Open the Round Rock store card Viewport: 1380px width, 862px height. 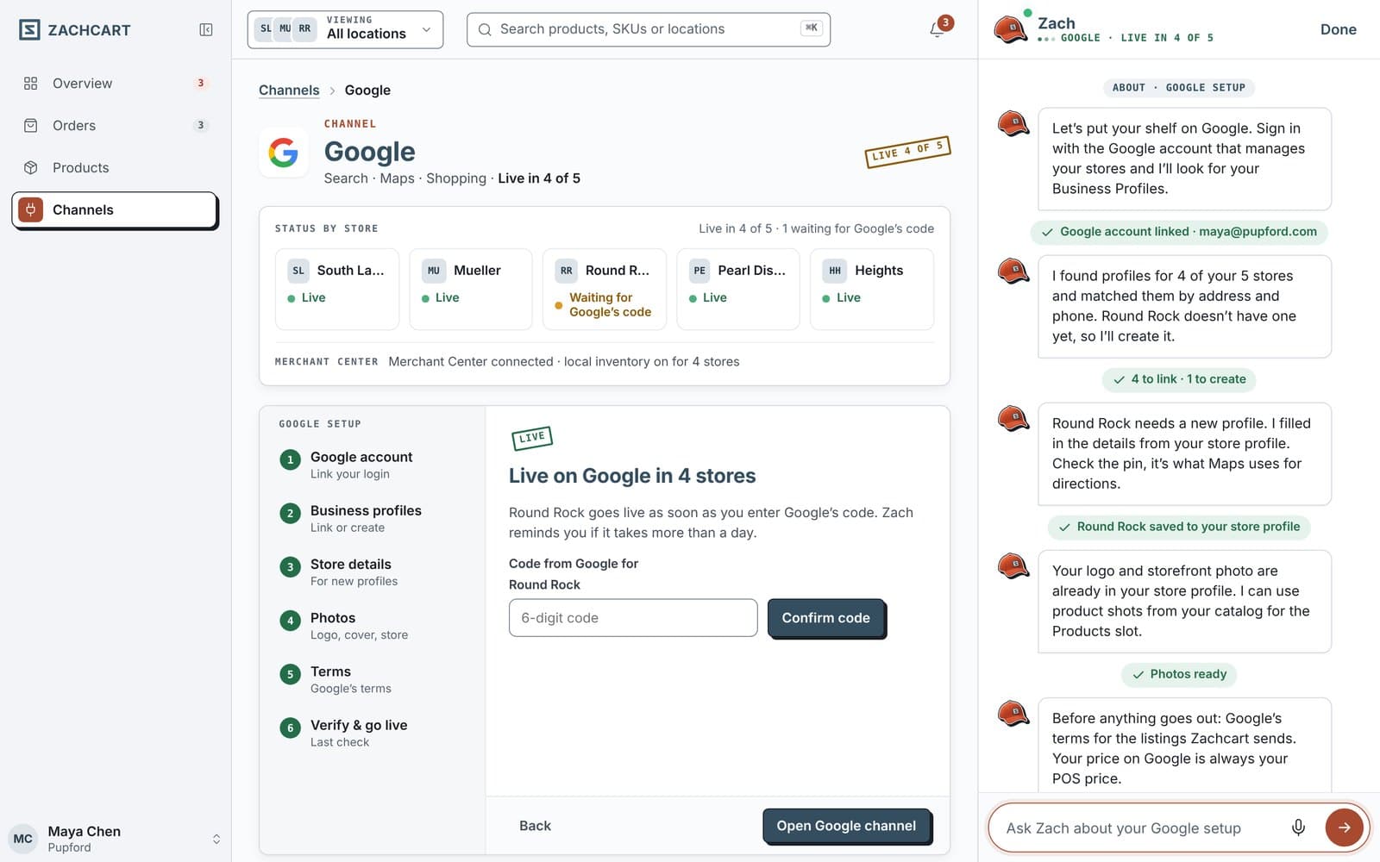(605, 290)
